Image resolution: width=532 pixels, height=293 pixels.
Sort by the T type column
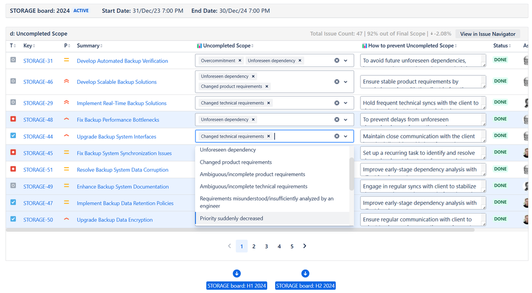pyautogui.click(x=13, y=45)
